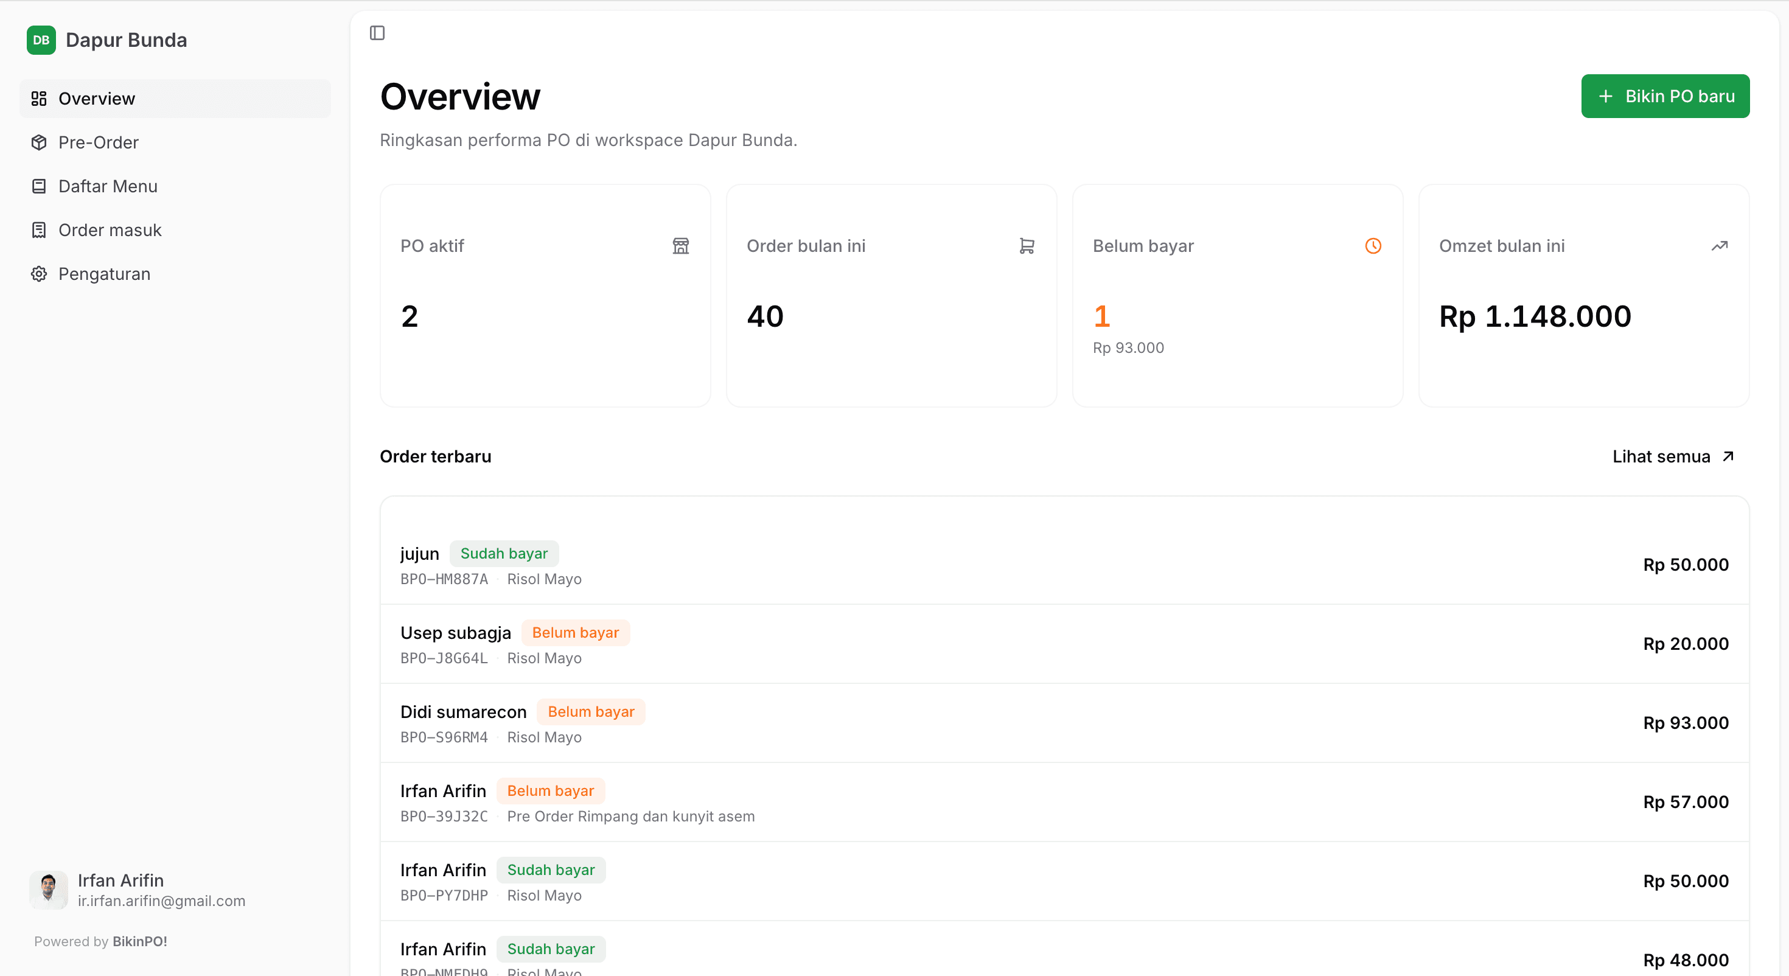The height and width of the screenshot is (976, 1789).
Task: Click the Order masuk receipt icon
Action: (x=39, y=230)
